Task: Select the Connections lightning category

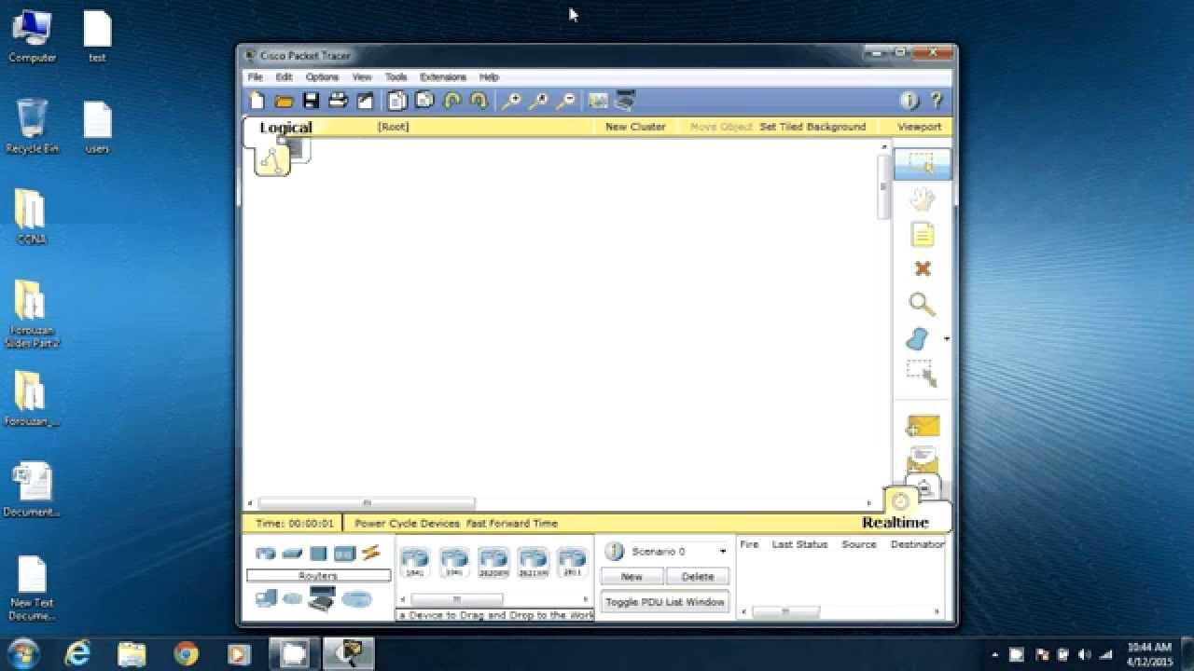Action: (x=371, y=553)
